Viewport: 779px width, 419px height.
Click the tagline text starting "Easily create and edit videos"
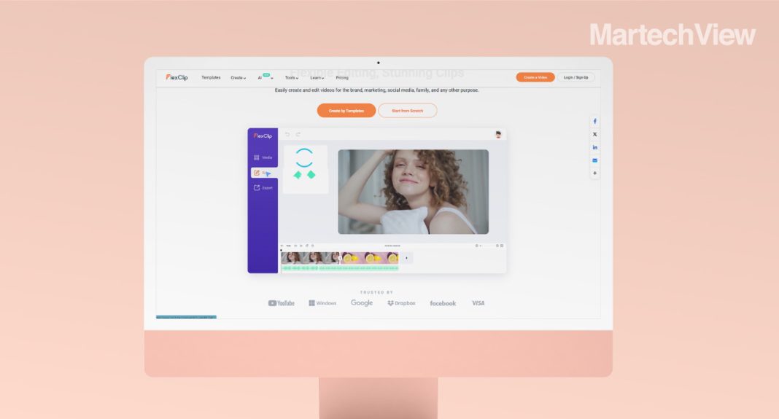point(376,90)
